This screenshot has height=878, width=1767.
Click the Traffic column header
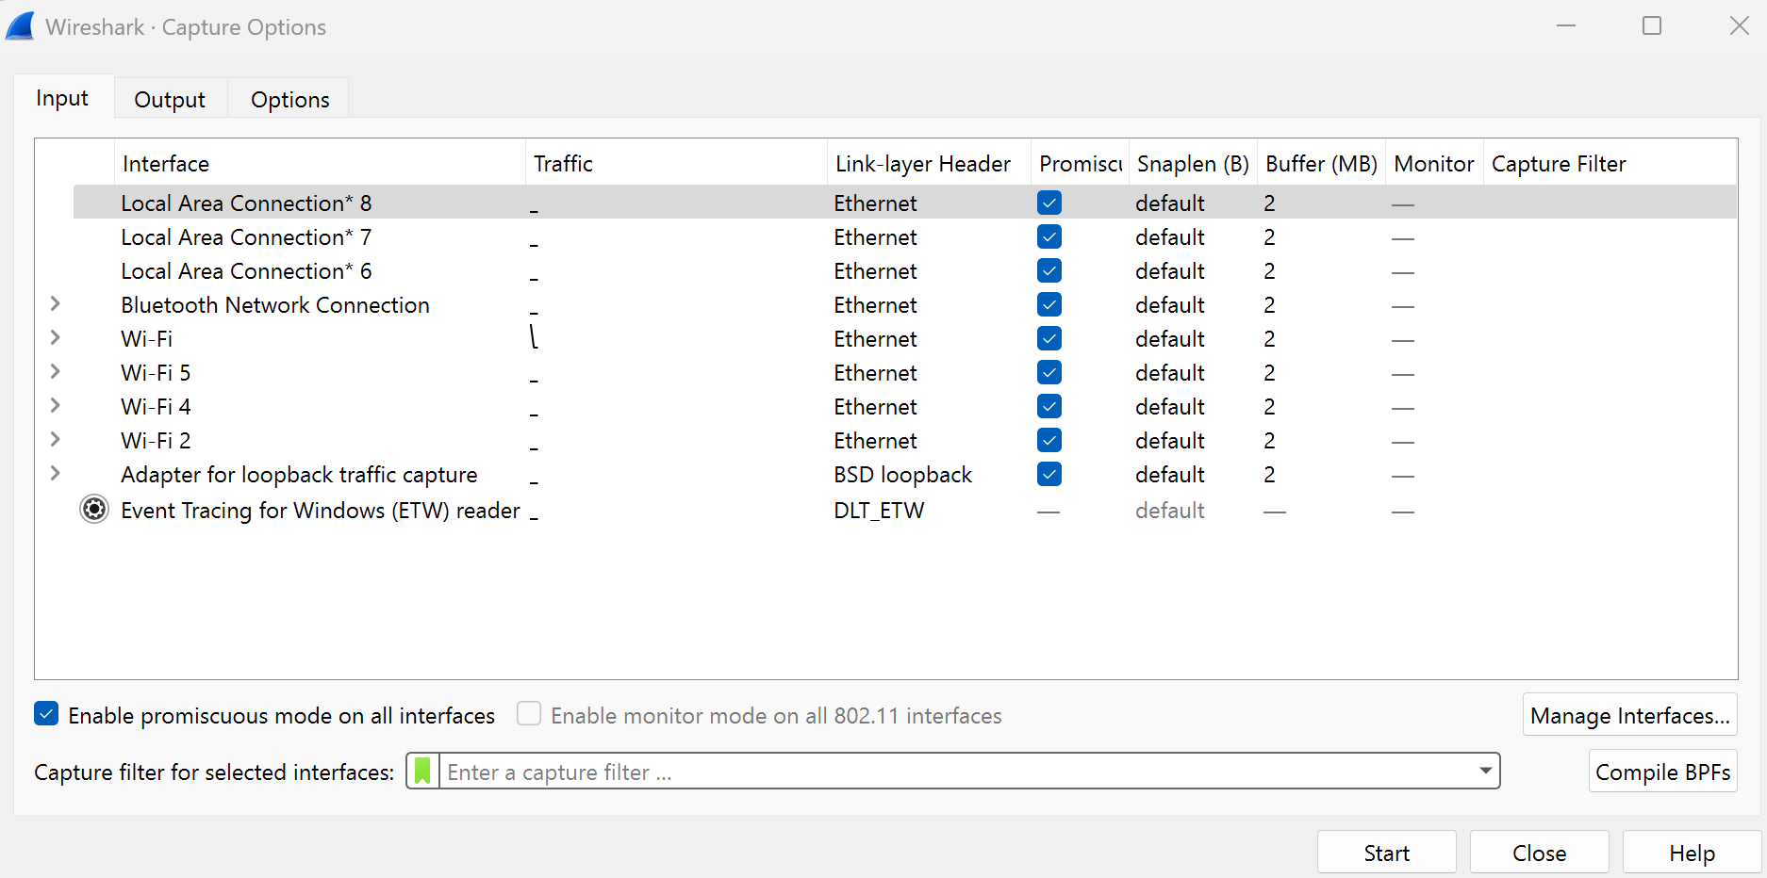[x=676, y=163]
